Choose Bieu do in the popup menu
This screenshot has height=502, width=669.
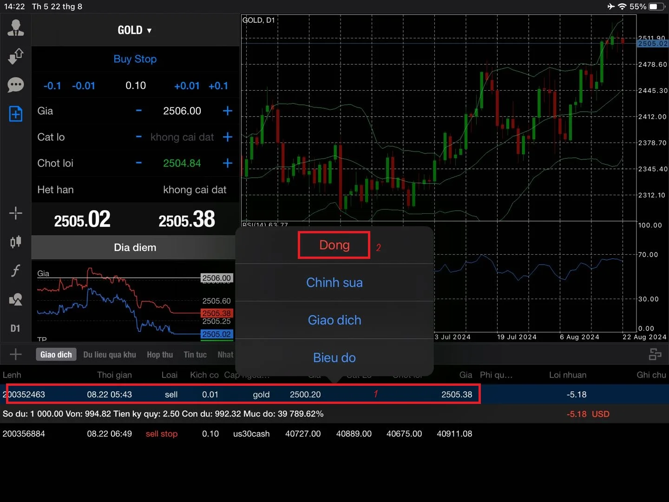[334, 357]
